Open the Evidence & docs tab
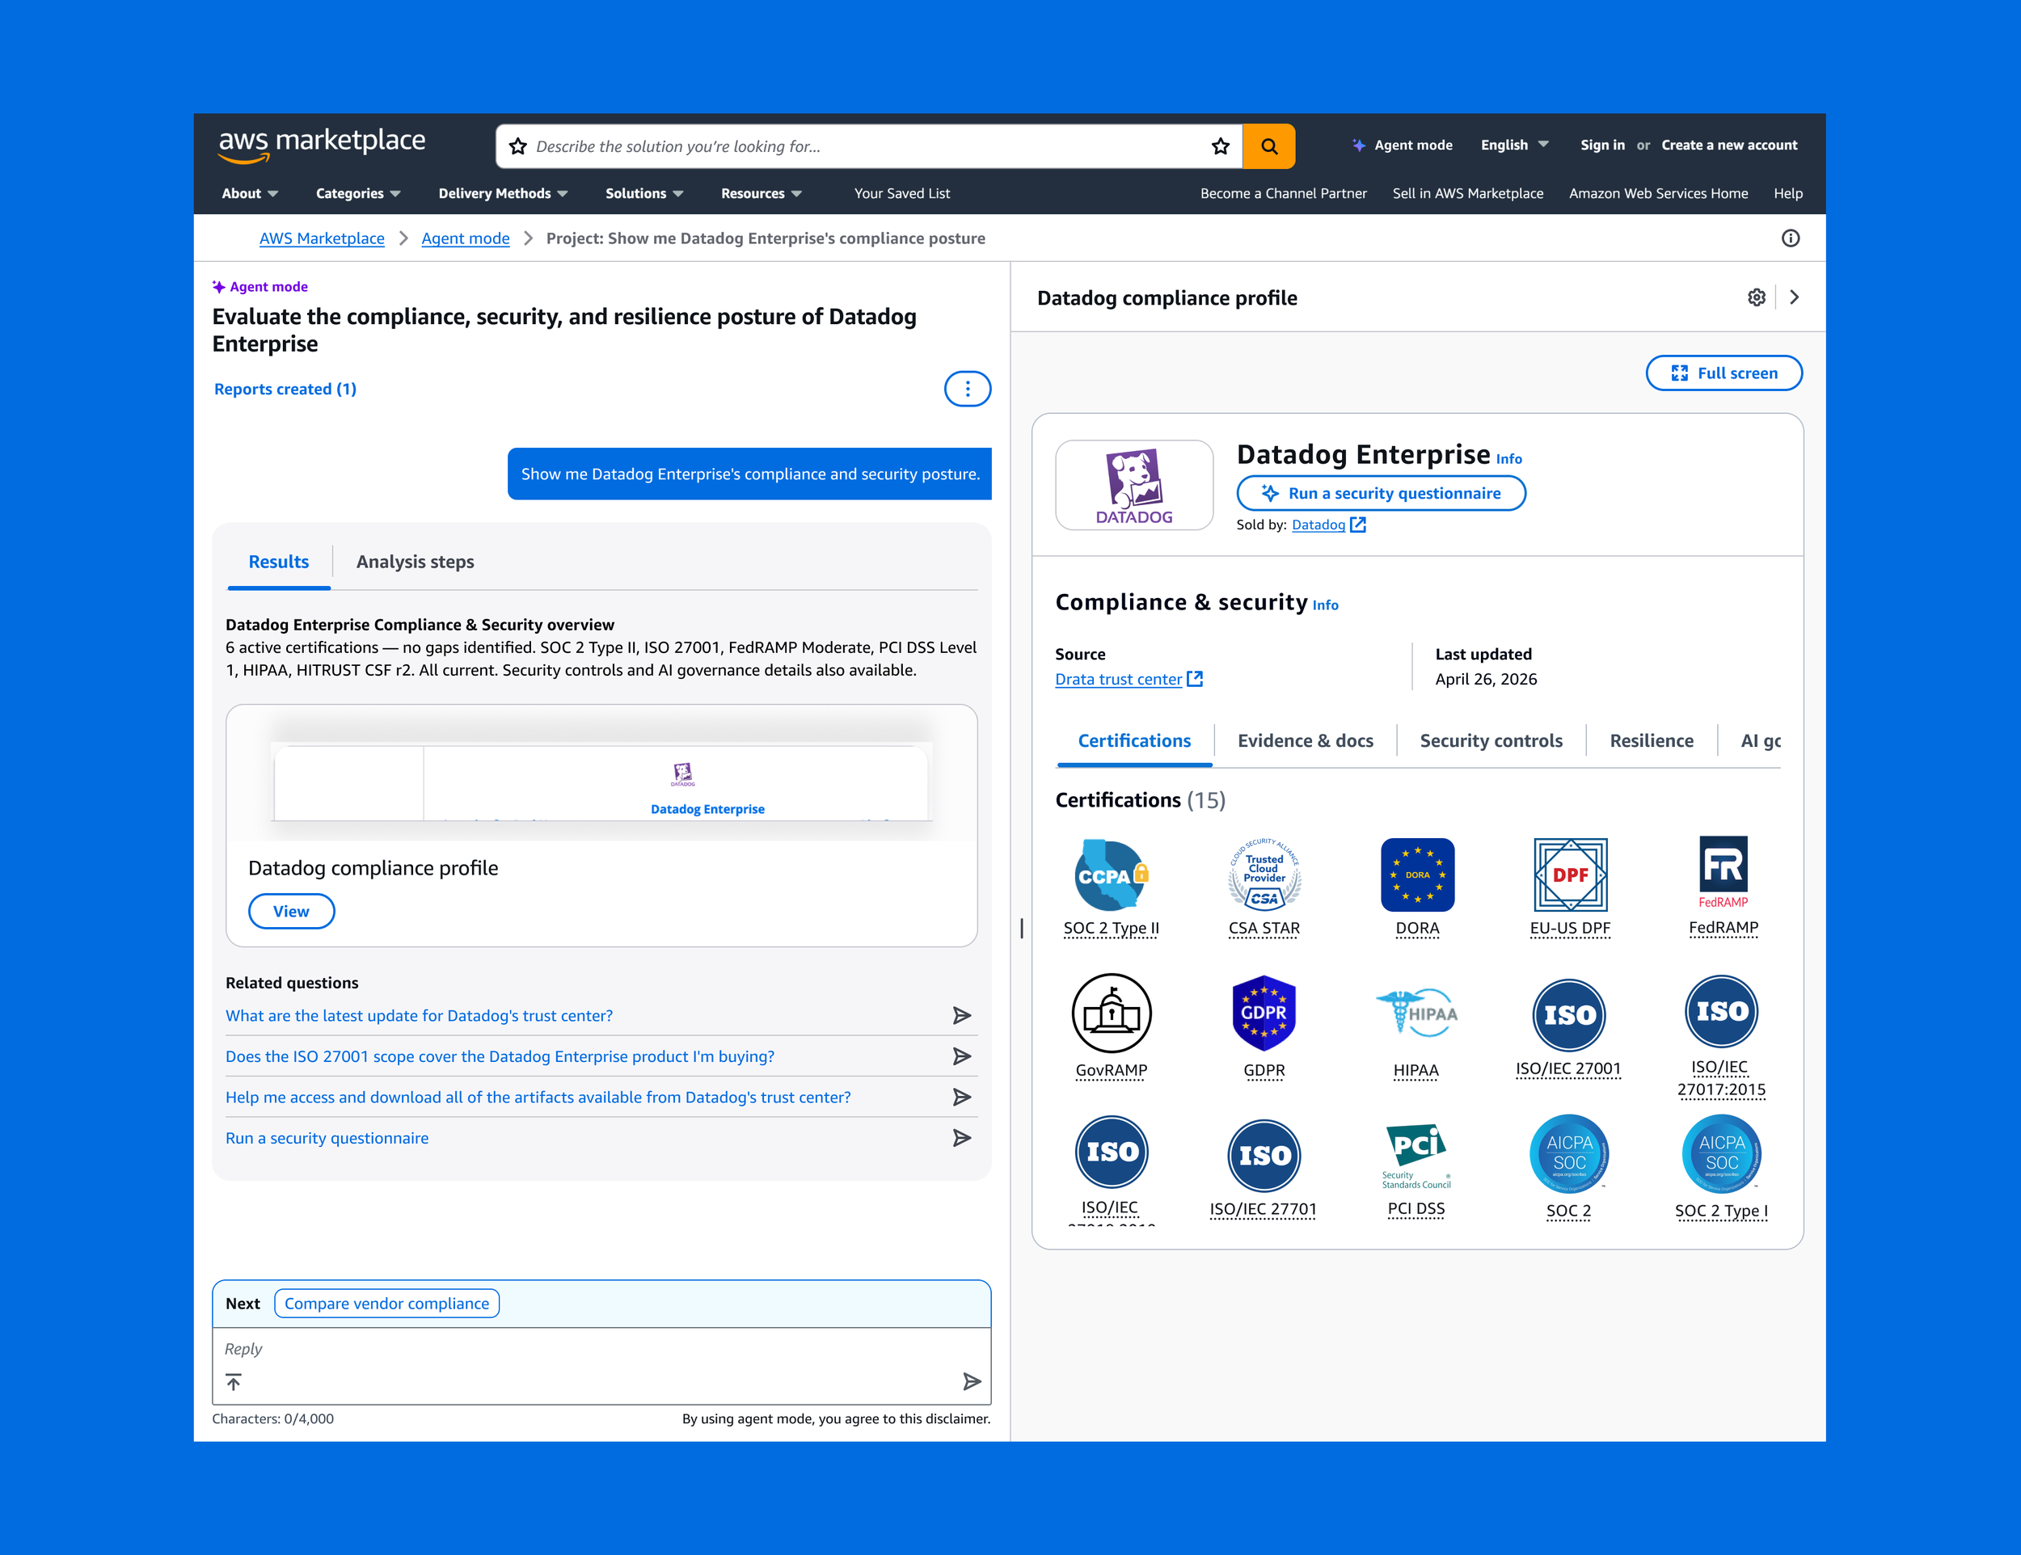 coord(1305,741)
